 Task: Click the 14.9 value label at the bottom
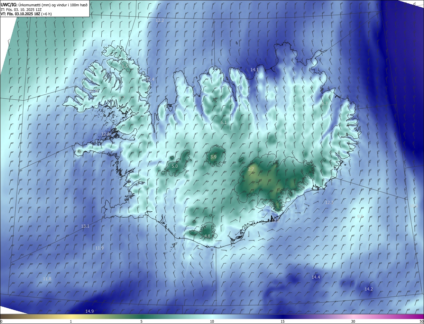89,311
